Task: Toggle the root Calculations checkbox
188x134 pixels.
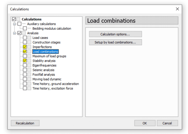Action: tap(14, 19)
